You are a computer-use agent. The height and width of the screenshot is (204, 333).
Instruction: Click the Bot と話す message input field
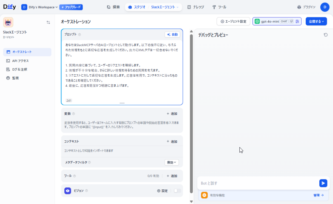coord(257,183)
